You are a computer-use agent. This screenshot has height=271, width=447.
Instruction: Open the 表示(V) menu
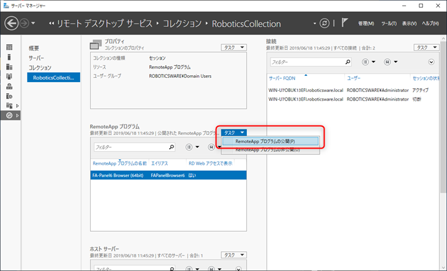tap(409, 24)
